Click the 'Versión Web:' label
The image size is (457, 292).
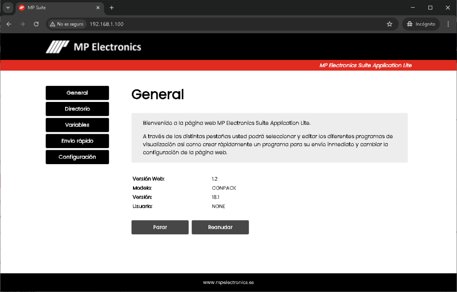[148, 179]
